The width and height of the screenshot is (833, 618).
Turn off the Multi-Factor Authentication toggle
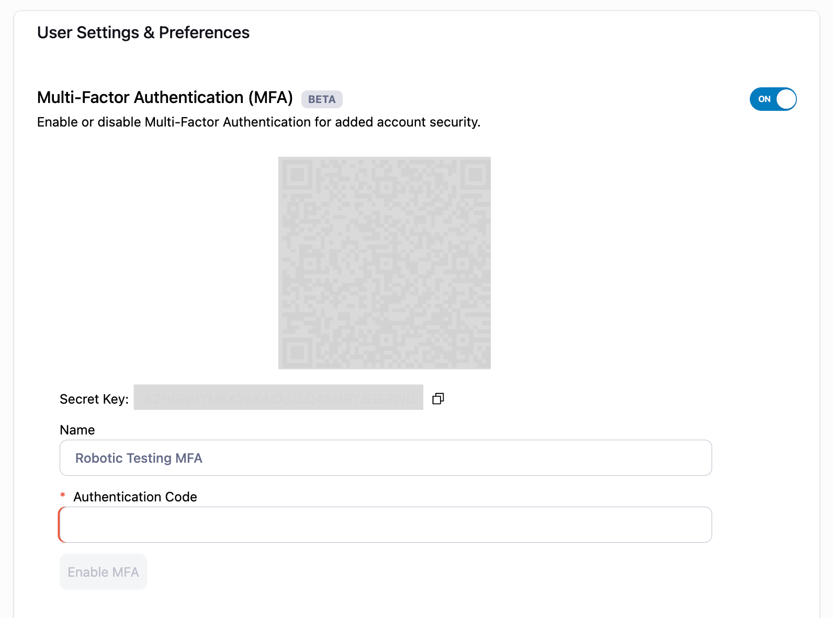pos(773,99)
